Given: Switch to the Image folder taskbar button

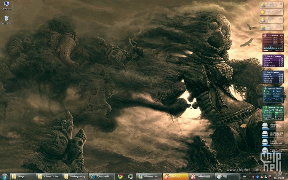Looking at the screenshot, I should coord(23,177).
